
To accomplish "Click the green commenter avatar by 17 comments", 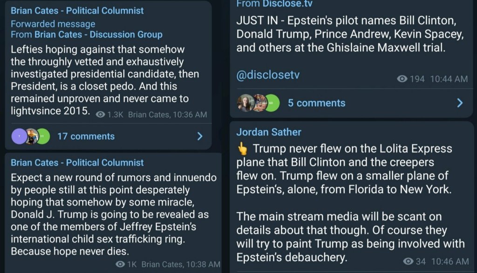I will pyautogui.click(x=42, y=136).
